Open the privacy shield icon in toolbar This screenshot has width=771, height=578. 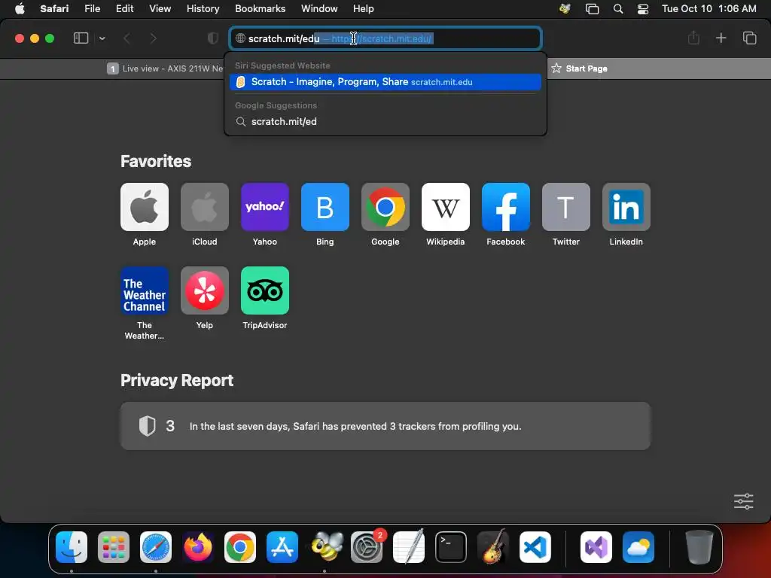(x=213, y=38)
